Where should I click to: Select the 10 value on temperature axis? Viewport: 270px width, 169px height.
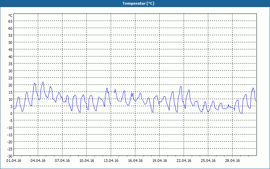point(10,99)
